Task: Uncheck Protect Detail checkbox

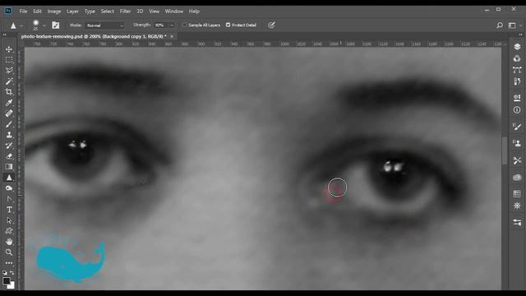Action: [228, 25]
